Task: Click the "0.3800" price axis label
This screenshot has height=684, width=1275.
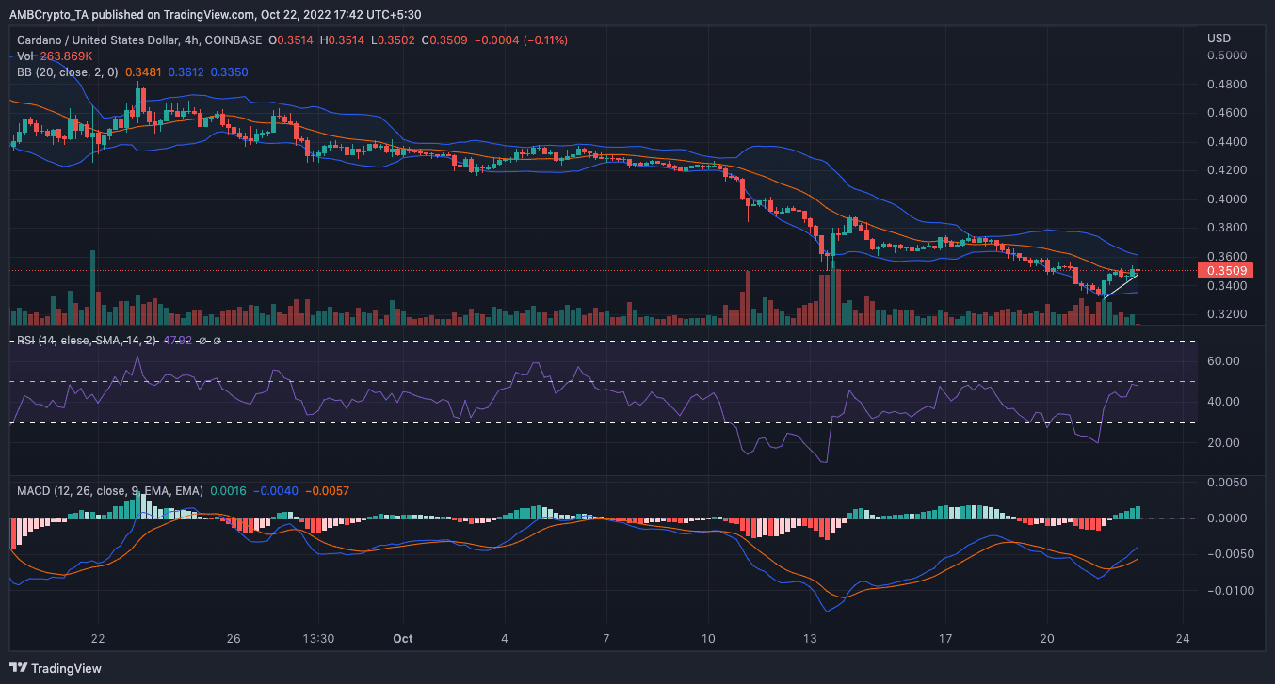Action: pos(1225,228)
